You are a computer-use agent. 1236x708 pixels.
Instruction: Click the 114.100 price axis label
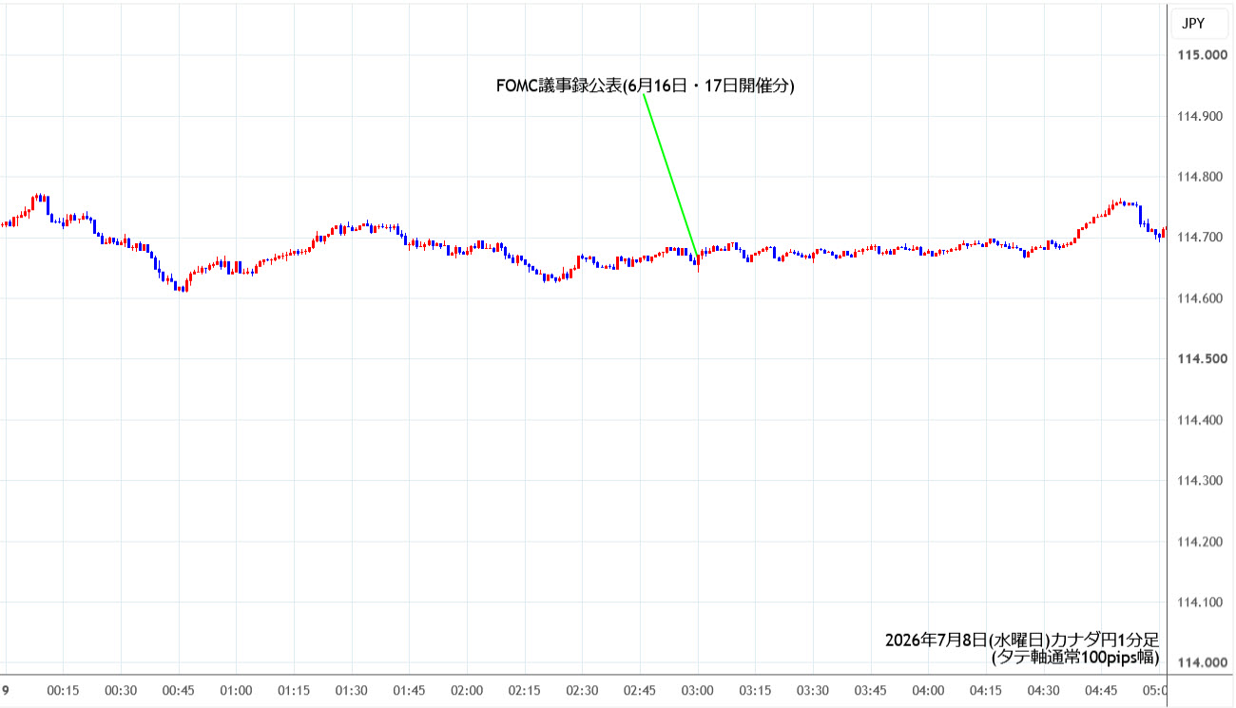click(1202, 603)
